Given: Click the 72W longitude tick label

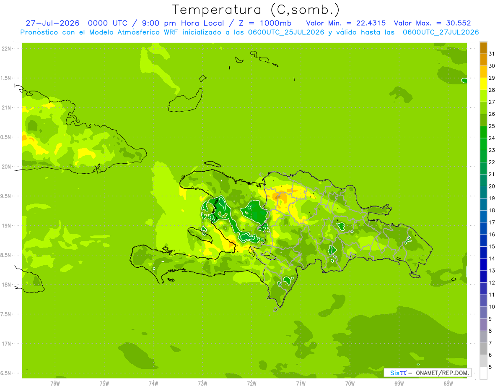Looking at the screenshot, I should click(x=251, y=384).
